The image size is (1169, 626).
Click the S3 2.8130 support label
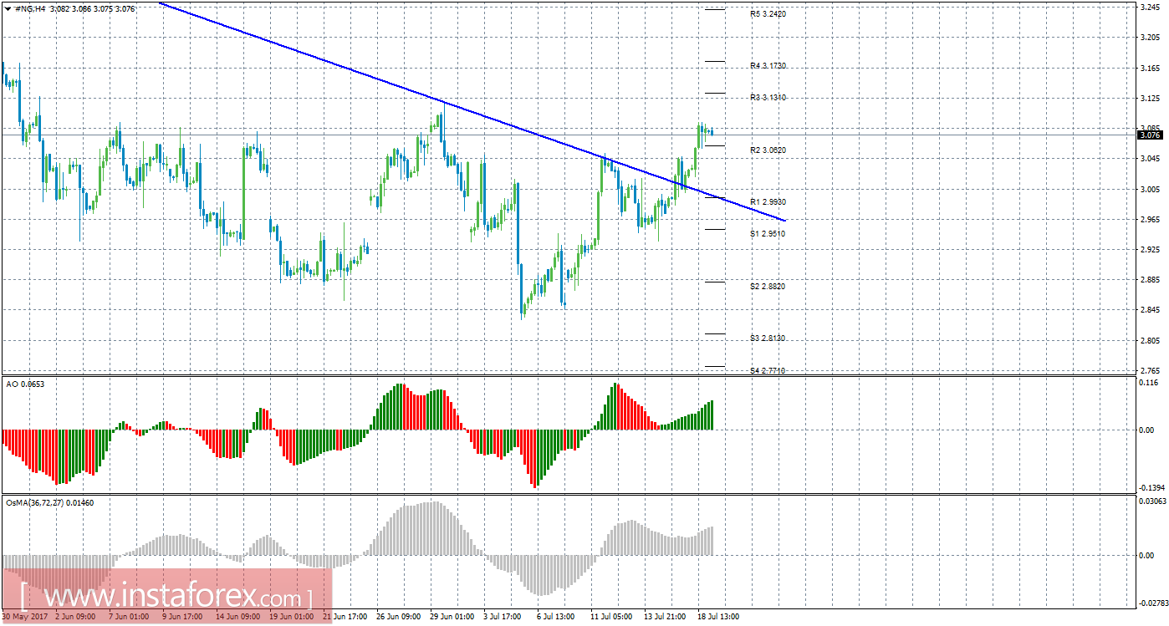point(768,338)
